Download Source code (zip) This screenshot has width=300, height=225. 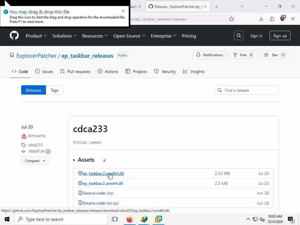[x=98, y=193]
